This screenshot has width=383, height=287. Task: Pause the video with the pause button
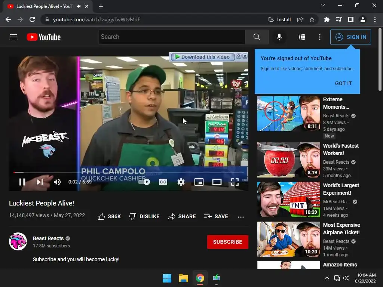pos(22,182)
